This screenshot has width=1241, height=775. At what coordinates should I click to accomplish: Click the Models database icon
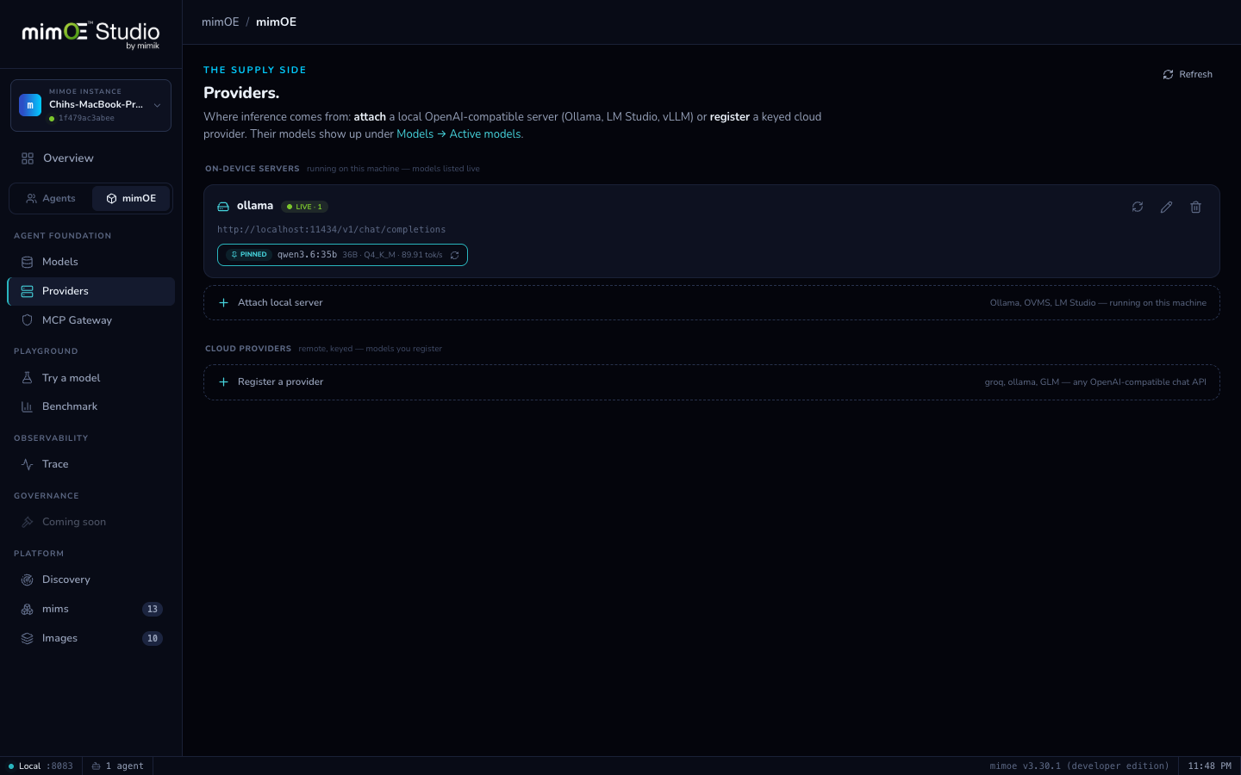(x=28, y=262)
